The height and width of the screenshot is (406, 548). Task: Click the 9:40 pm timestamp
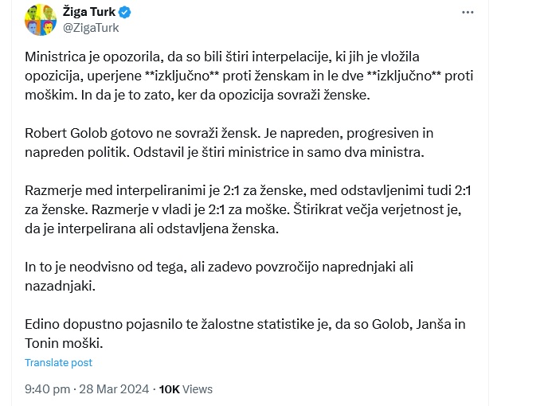(47, 389)
